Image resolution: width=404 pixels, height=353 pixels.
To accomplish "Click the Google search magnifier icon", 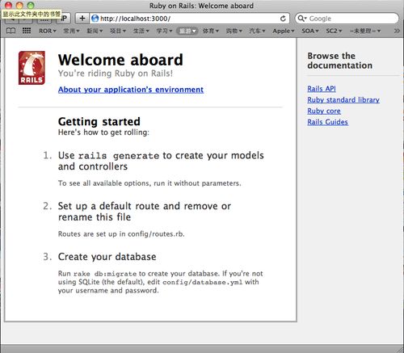I will 301,19.
